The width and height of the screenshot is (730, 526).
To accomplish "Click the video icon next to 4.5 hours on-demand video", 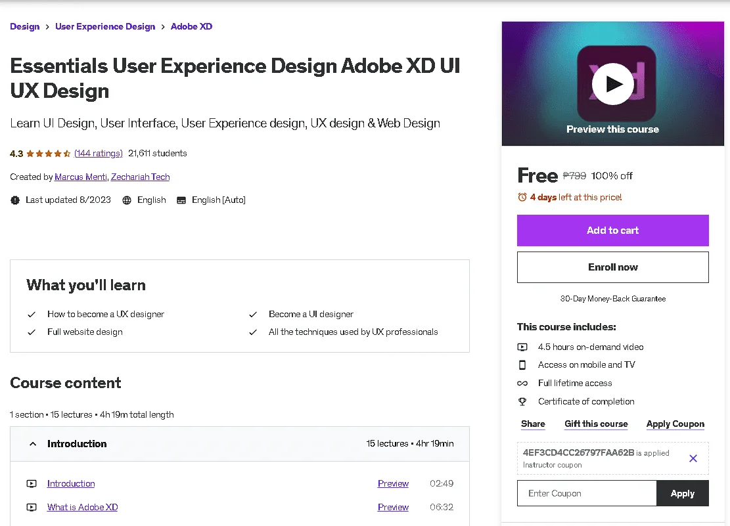I will tap(522, 347).
